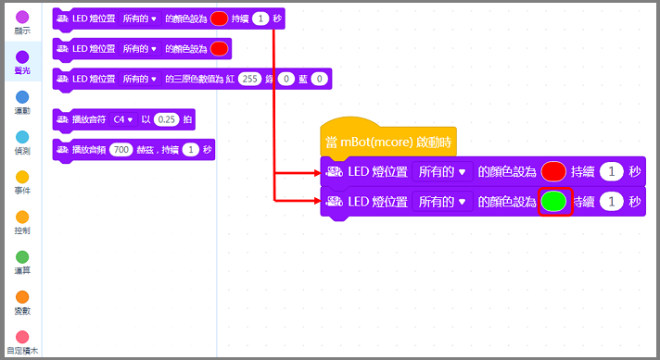660x360 pixels.
Task: Open the green 運算 operators category
Action: coord(22,257)
